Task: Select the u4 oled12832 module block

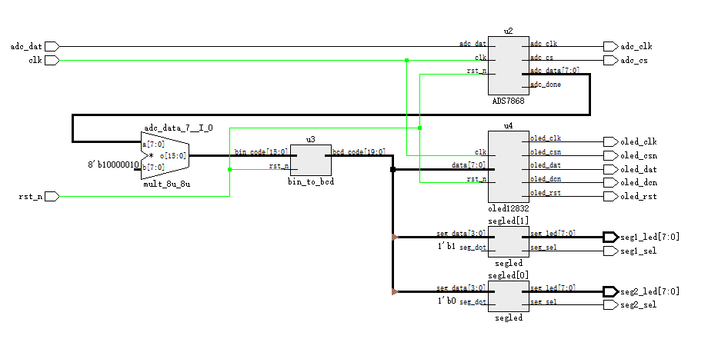Action: tap(509, 167)
